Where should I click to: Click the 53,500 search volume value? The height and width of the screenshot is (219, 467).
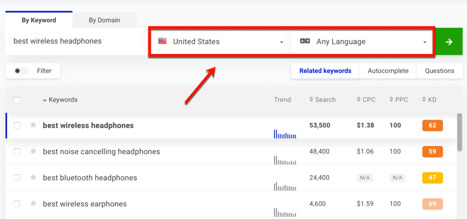[320, 126]
